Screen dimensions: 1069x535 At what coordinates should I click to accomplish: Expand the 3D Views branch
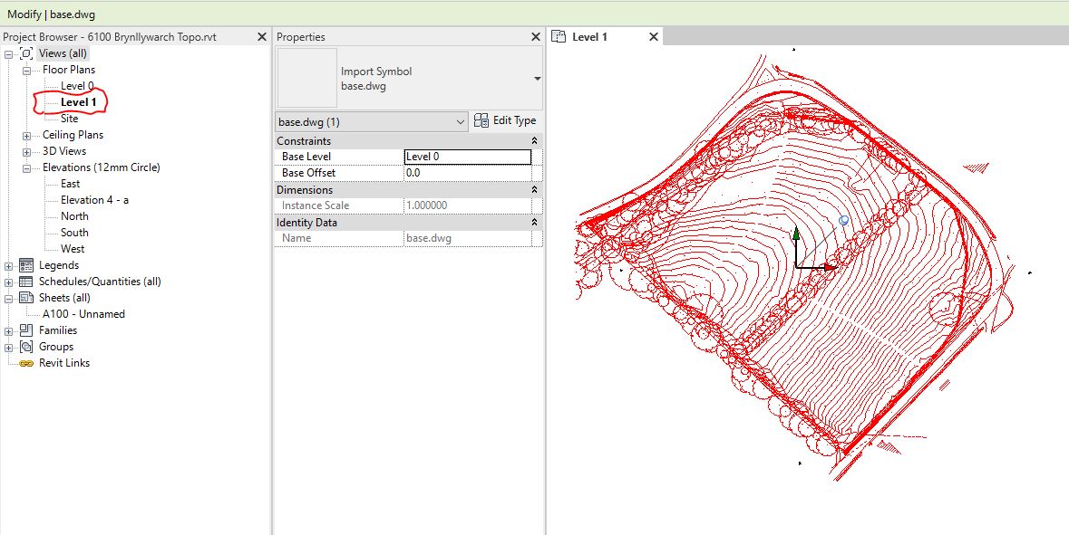(26, 152)
